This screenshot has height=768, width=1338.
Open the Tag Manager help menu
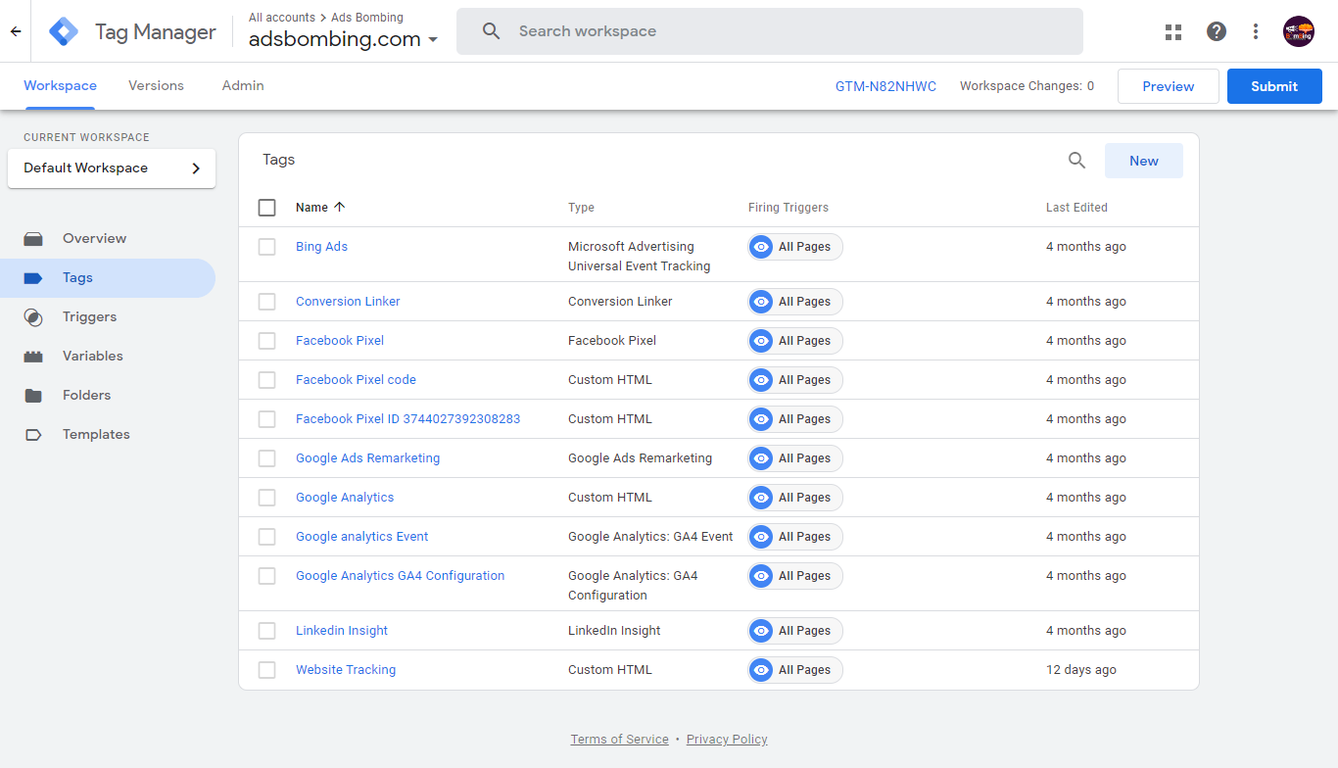pyautogui.click(x=1216, y=31)
